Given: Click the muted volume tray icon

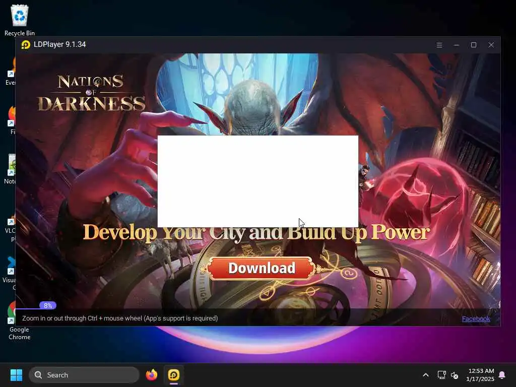Looking at the screenshot, I should [x=455, y=375].
